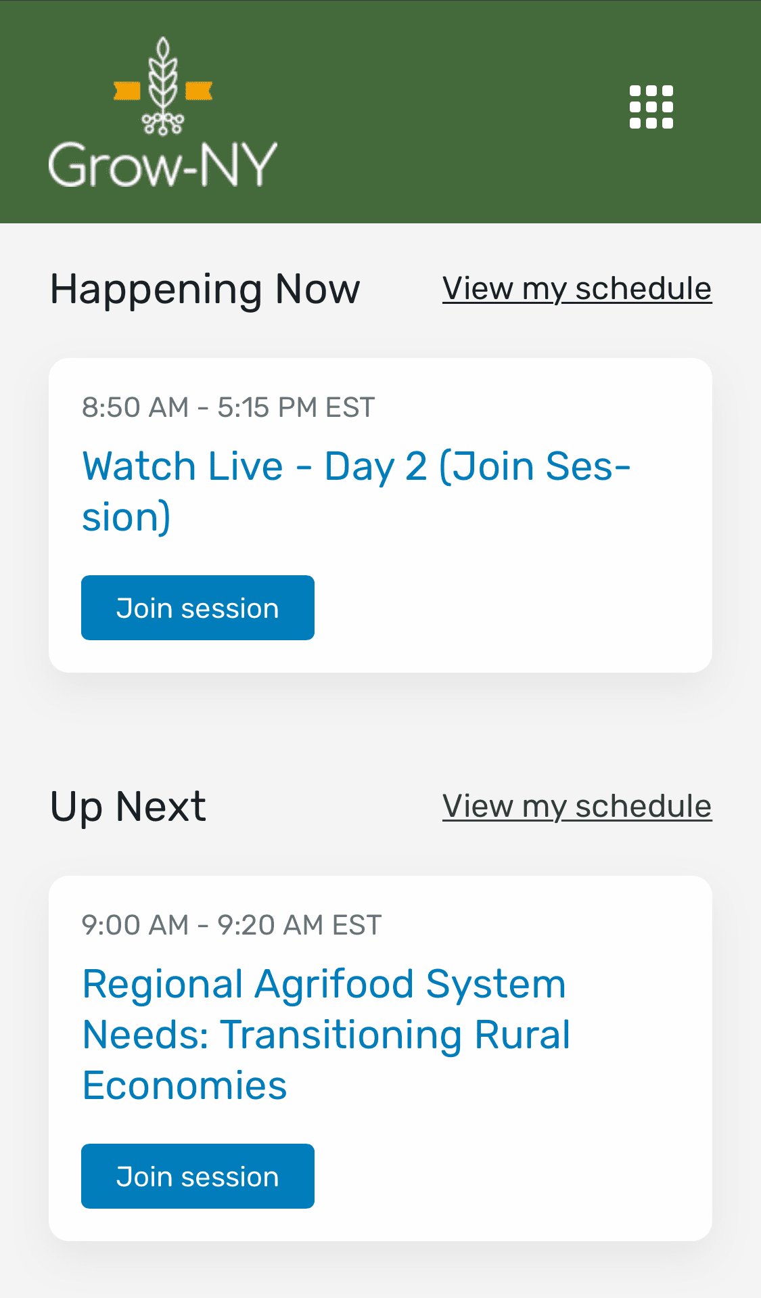Click gray background between the two session cards
Image resolution: width=761 pixels, height=1298 pixels.
click(380, 728)
